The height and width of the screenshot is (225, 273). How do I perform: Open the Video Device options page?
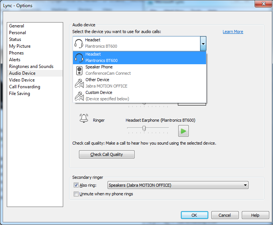[x=22, y=80]
